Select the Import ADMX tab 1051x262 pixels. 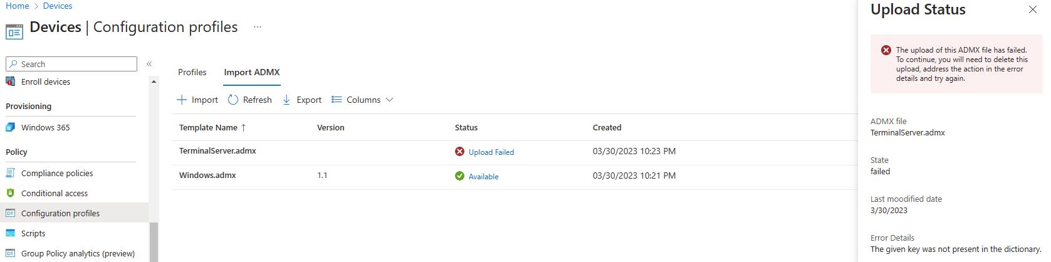click(x=252, y=72)
